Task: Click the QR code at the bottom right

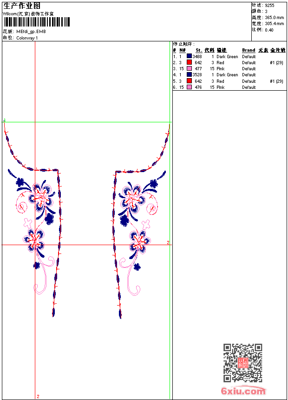Action: point(243,363)
